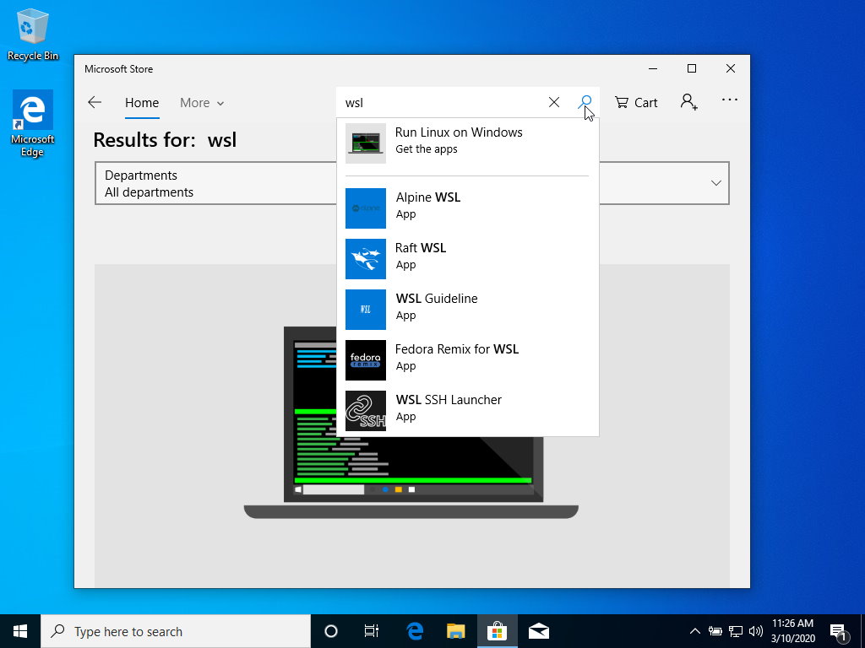Select WSL Guideline suggestion
This screenshot has width=865, height=648.
coord(467,309)
